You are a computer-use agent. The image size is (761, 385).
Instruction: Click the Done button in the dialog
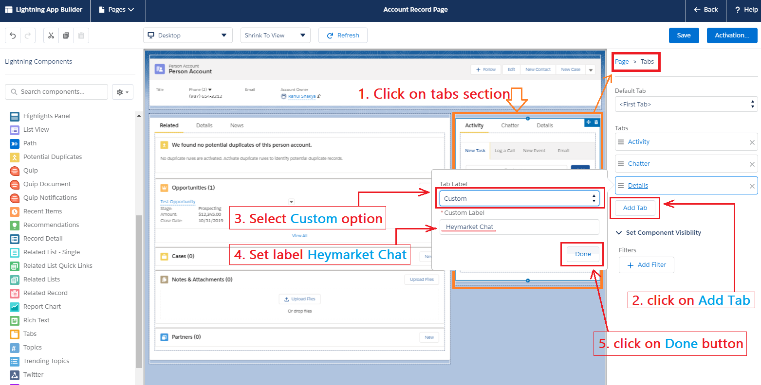pyautogui.click(x=582, y=254)
